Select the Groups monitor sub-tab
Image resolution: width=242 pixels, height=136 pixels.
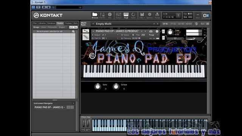36,27
